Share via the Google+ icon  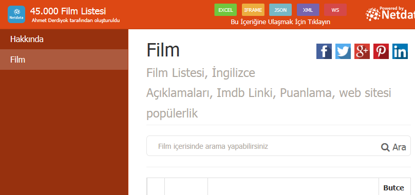coord(362,51)
